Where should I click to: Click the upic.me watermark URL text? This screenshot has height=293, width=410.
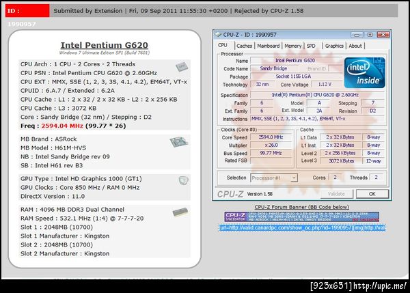point(380,285)
